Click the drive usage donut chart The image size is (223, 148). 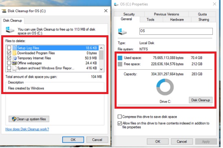pos(165,87)
